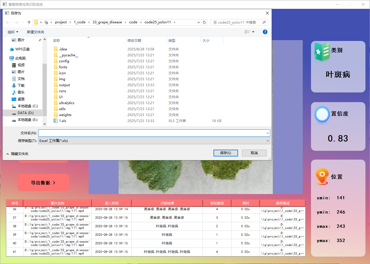The width and height of the screenshot is (370, 264).
Task: Click the Back arrow in Save As dialog
Action: coord(8,22)
